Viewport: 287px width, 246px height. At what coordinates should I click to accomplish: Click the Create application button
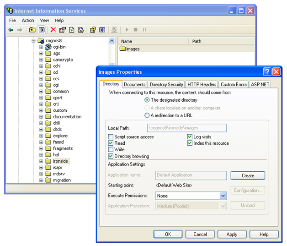tap(248, 175)
